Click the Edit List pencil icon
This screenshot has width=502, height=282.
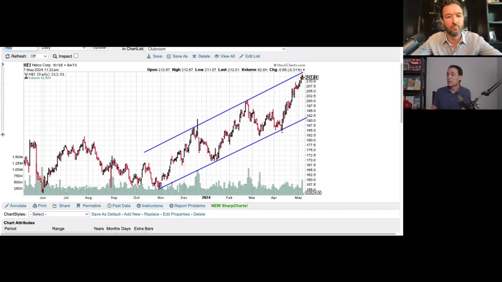242,56
